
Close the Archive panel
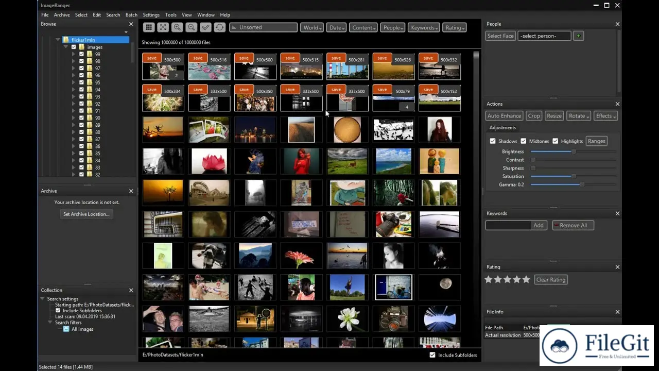pyautogui.click(x=131, y=191)
